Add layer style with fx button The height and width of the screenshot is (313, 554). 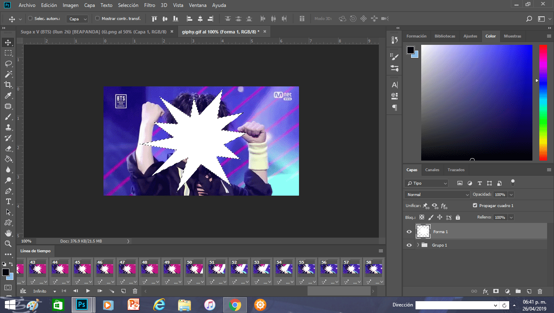(485, 291)
